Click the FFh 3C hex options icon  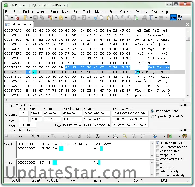[x=180, y=18]
